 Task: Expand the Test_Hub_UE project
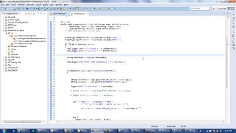(x=4, y=68)
